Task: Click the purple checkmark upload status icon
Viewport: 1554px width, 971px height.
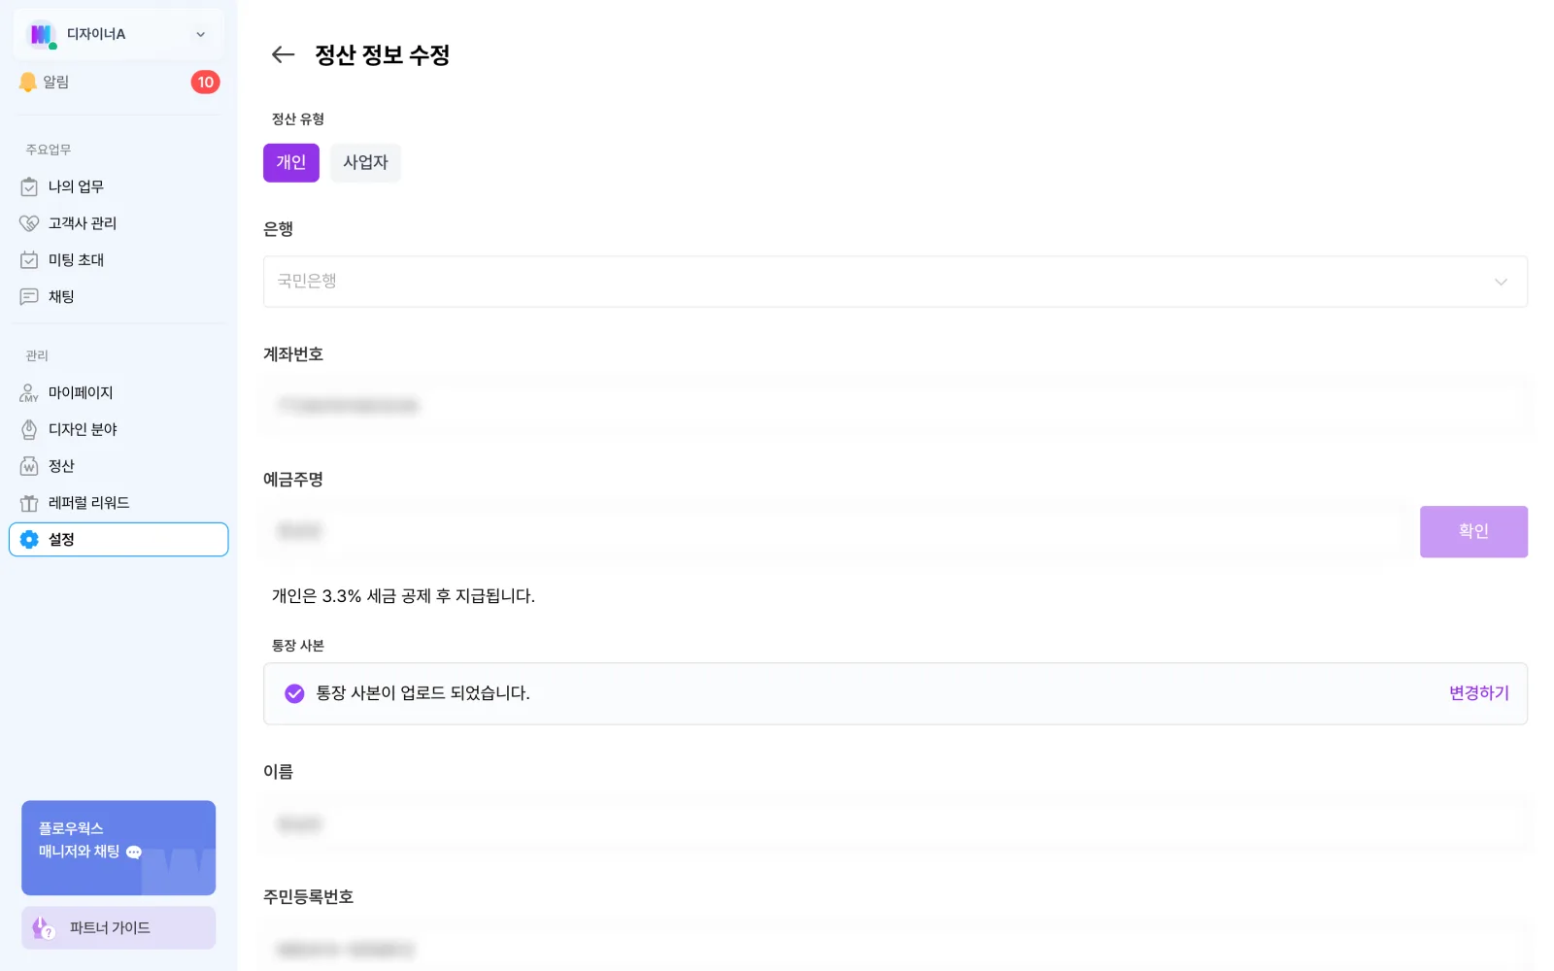Action: [x=294, y=693]
